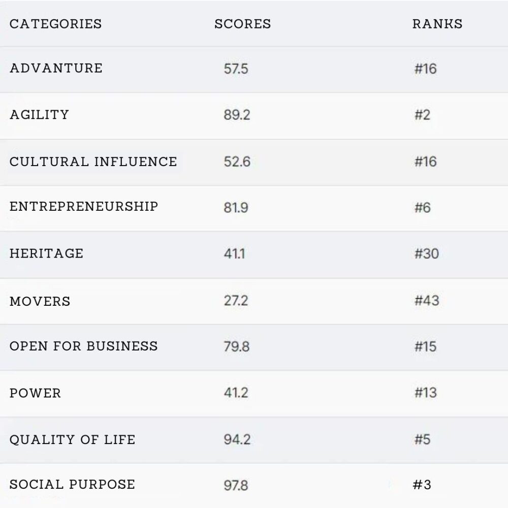
Task: Click the HERITAGE category label
Action: coord(46,253)
